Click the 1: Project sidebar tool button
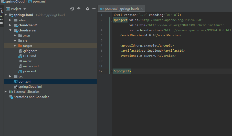The width and height of the screenshot is (232, 136). [x=2, y=16]
